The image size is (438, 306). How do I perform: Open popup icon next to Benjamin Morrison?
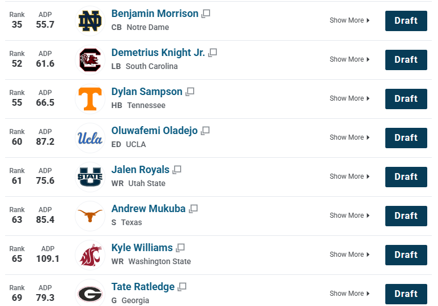click(x=206, y=14)
